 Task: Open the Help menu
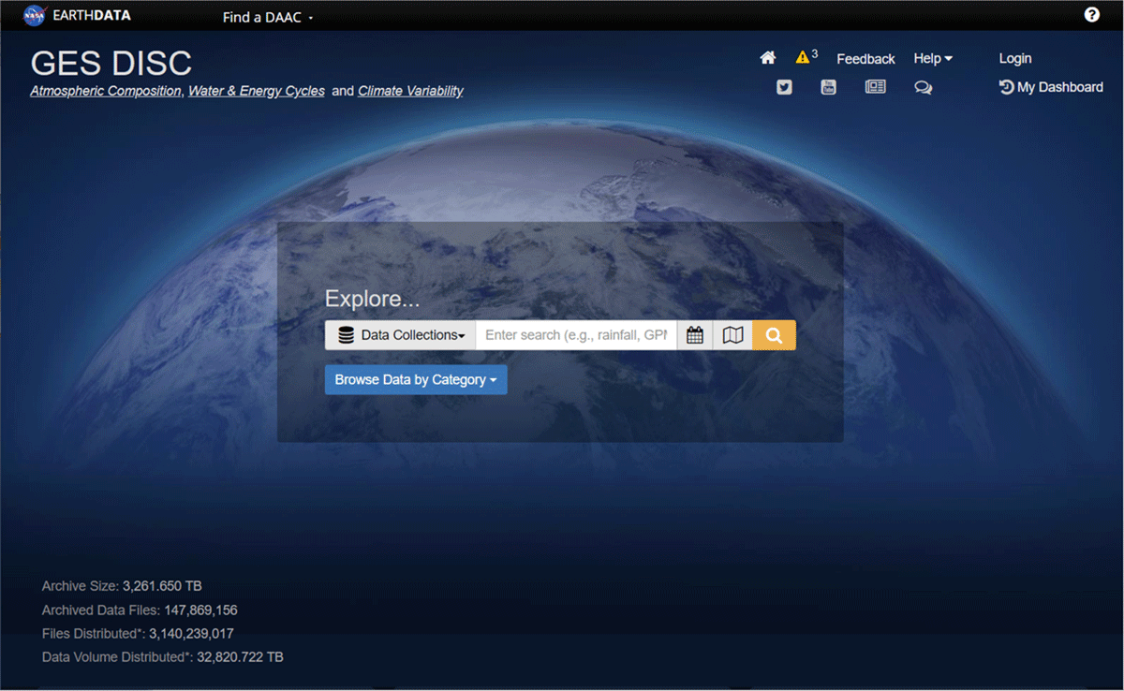(932, 58)
